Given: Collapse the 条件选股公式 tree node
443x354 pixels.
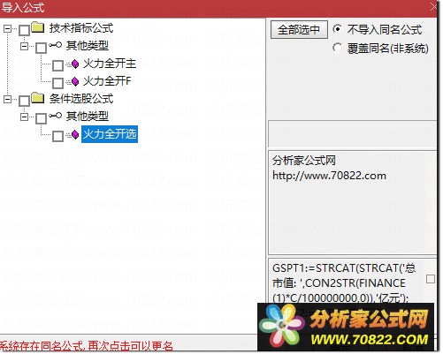Looking at the screenshot, I should (x=7, y=99).
